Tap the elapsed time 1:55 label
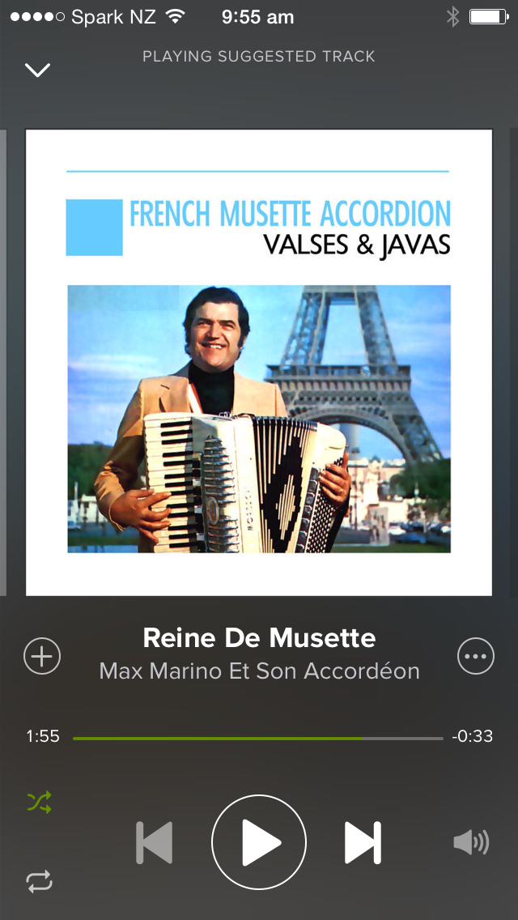518x920 pixels. (x=43, y=736)
